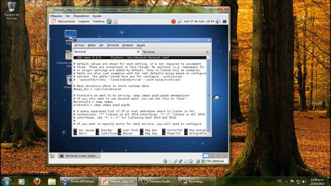Click the date and time clock in panel

pyautogui.click(x=199, y=21)
